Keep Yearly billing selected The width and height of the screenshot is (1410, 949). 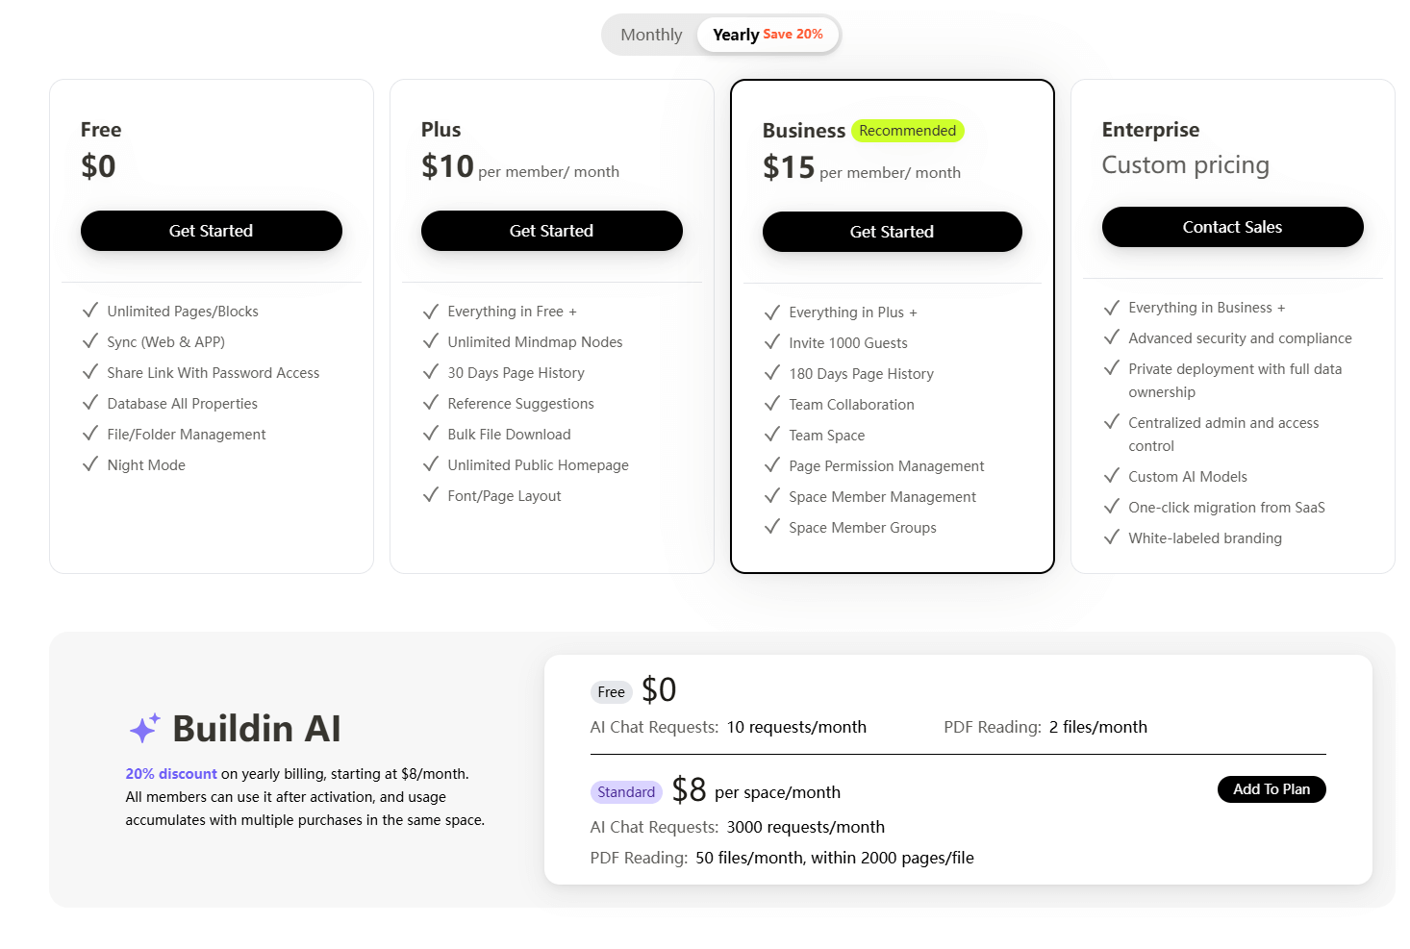(736, 34)
